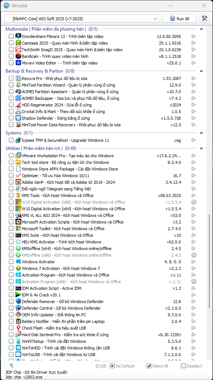Open the AIO Soft 2025 profile dropdown
213x380 pixels.
(x=82, y=19)
